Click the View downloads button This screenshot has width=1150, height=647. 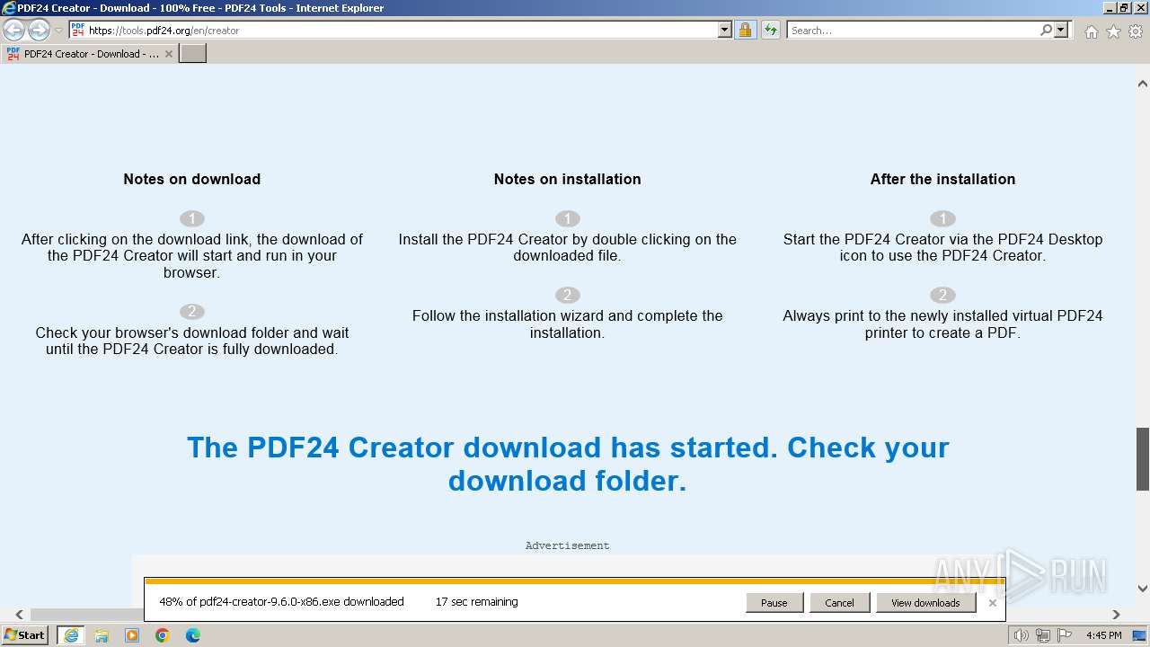coord(925,603)
